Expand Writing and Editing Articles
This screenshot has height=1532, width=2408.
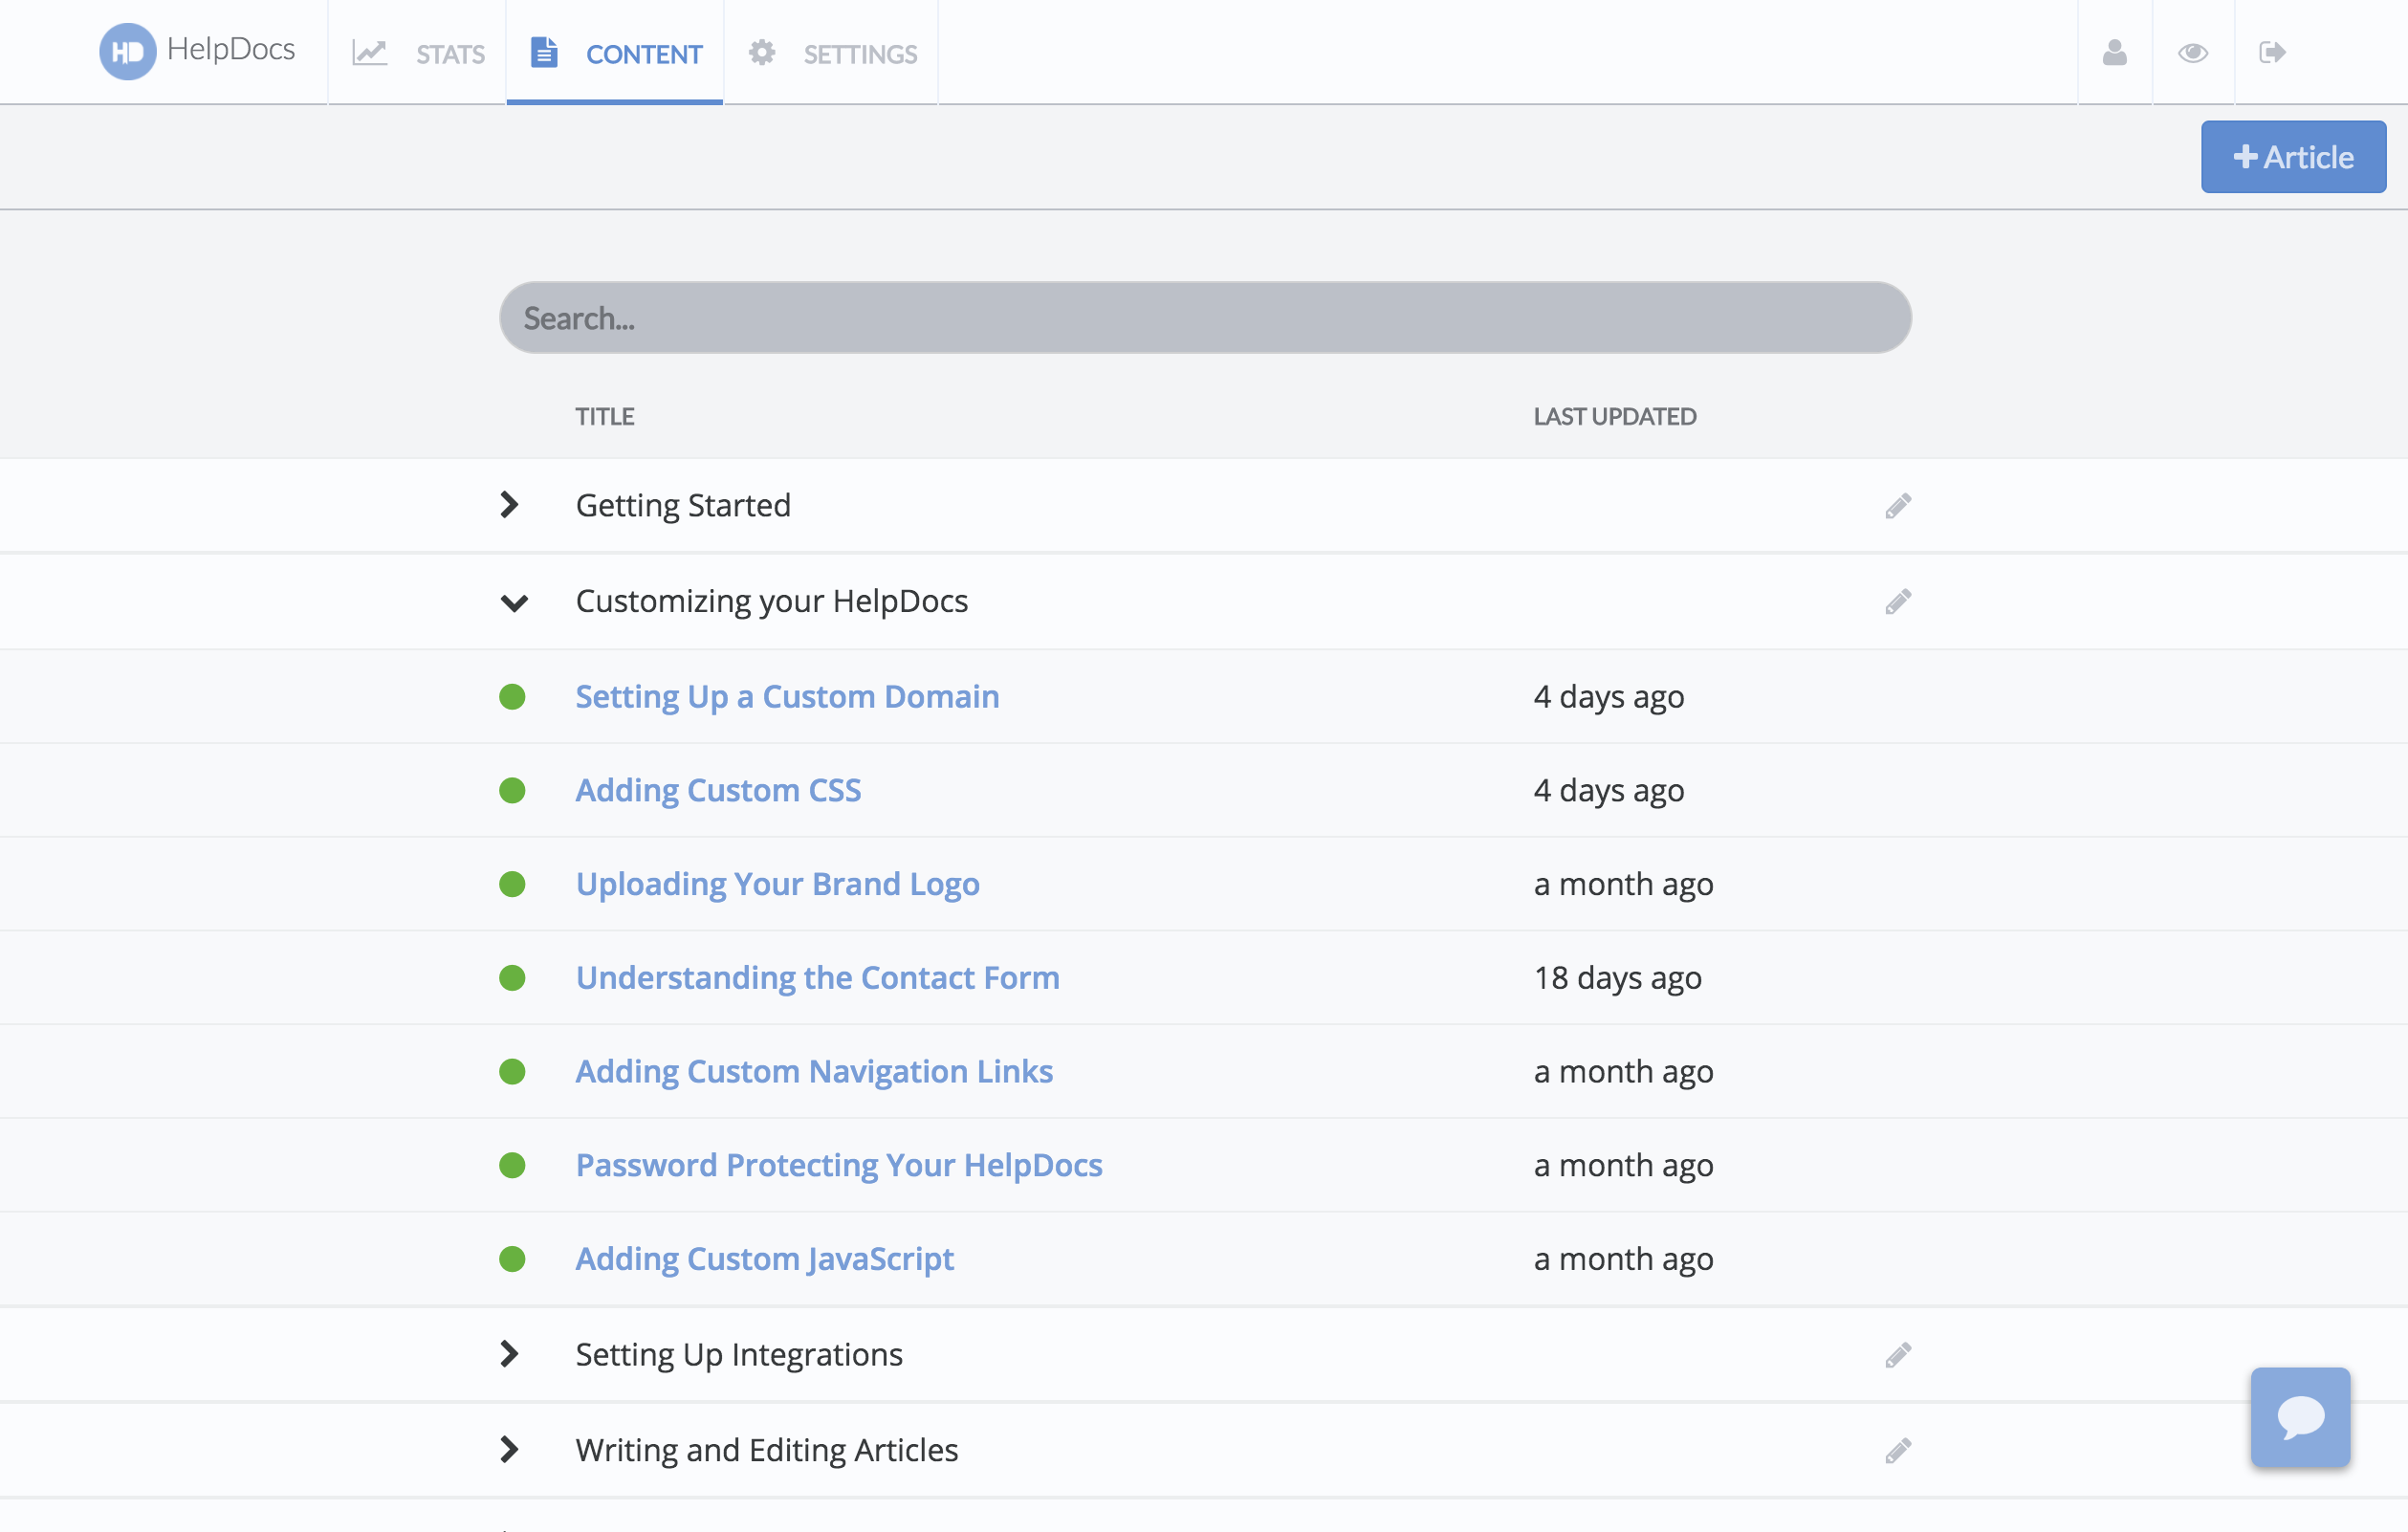510,1449
